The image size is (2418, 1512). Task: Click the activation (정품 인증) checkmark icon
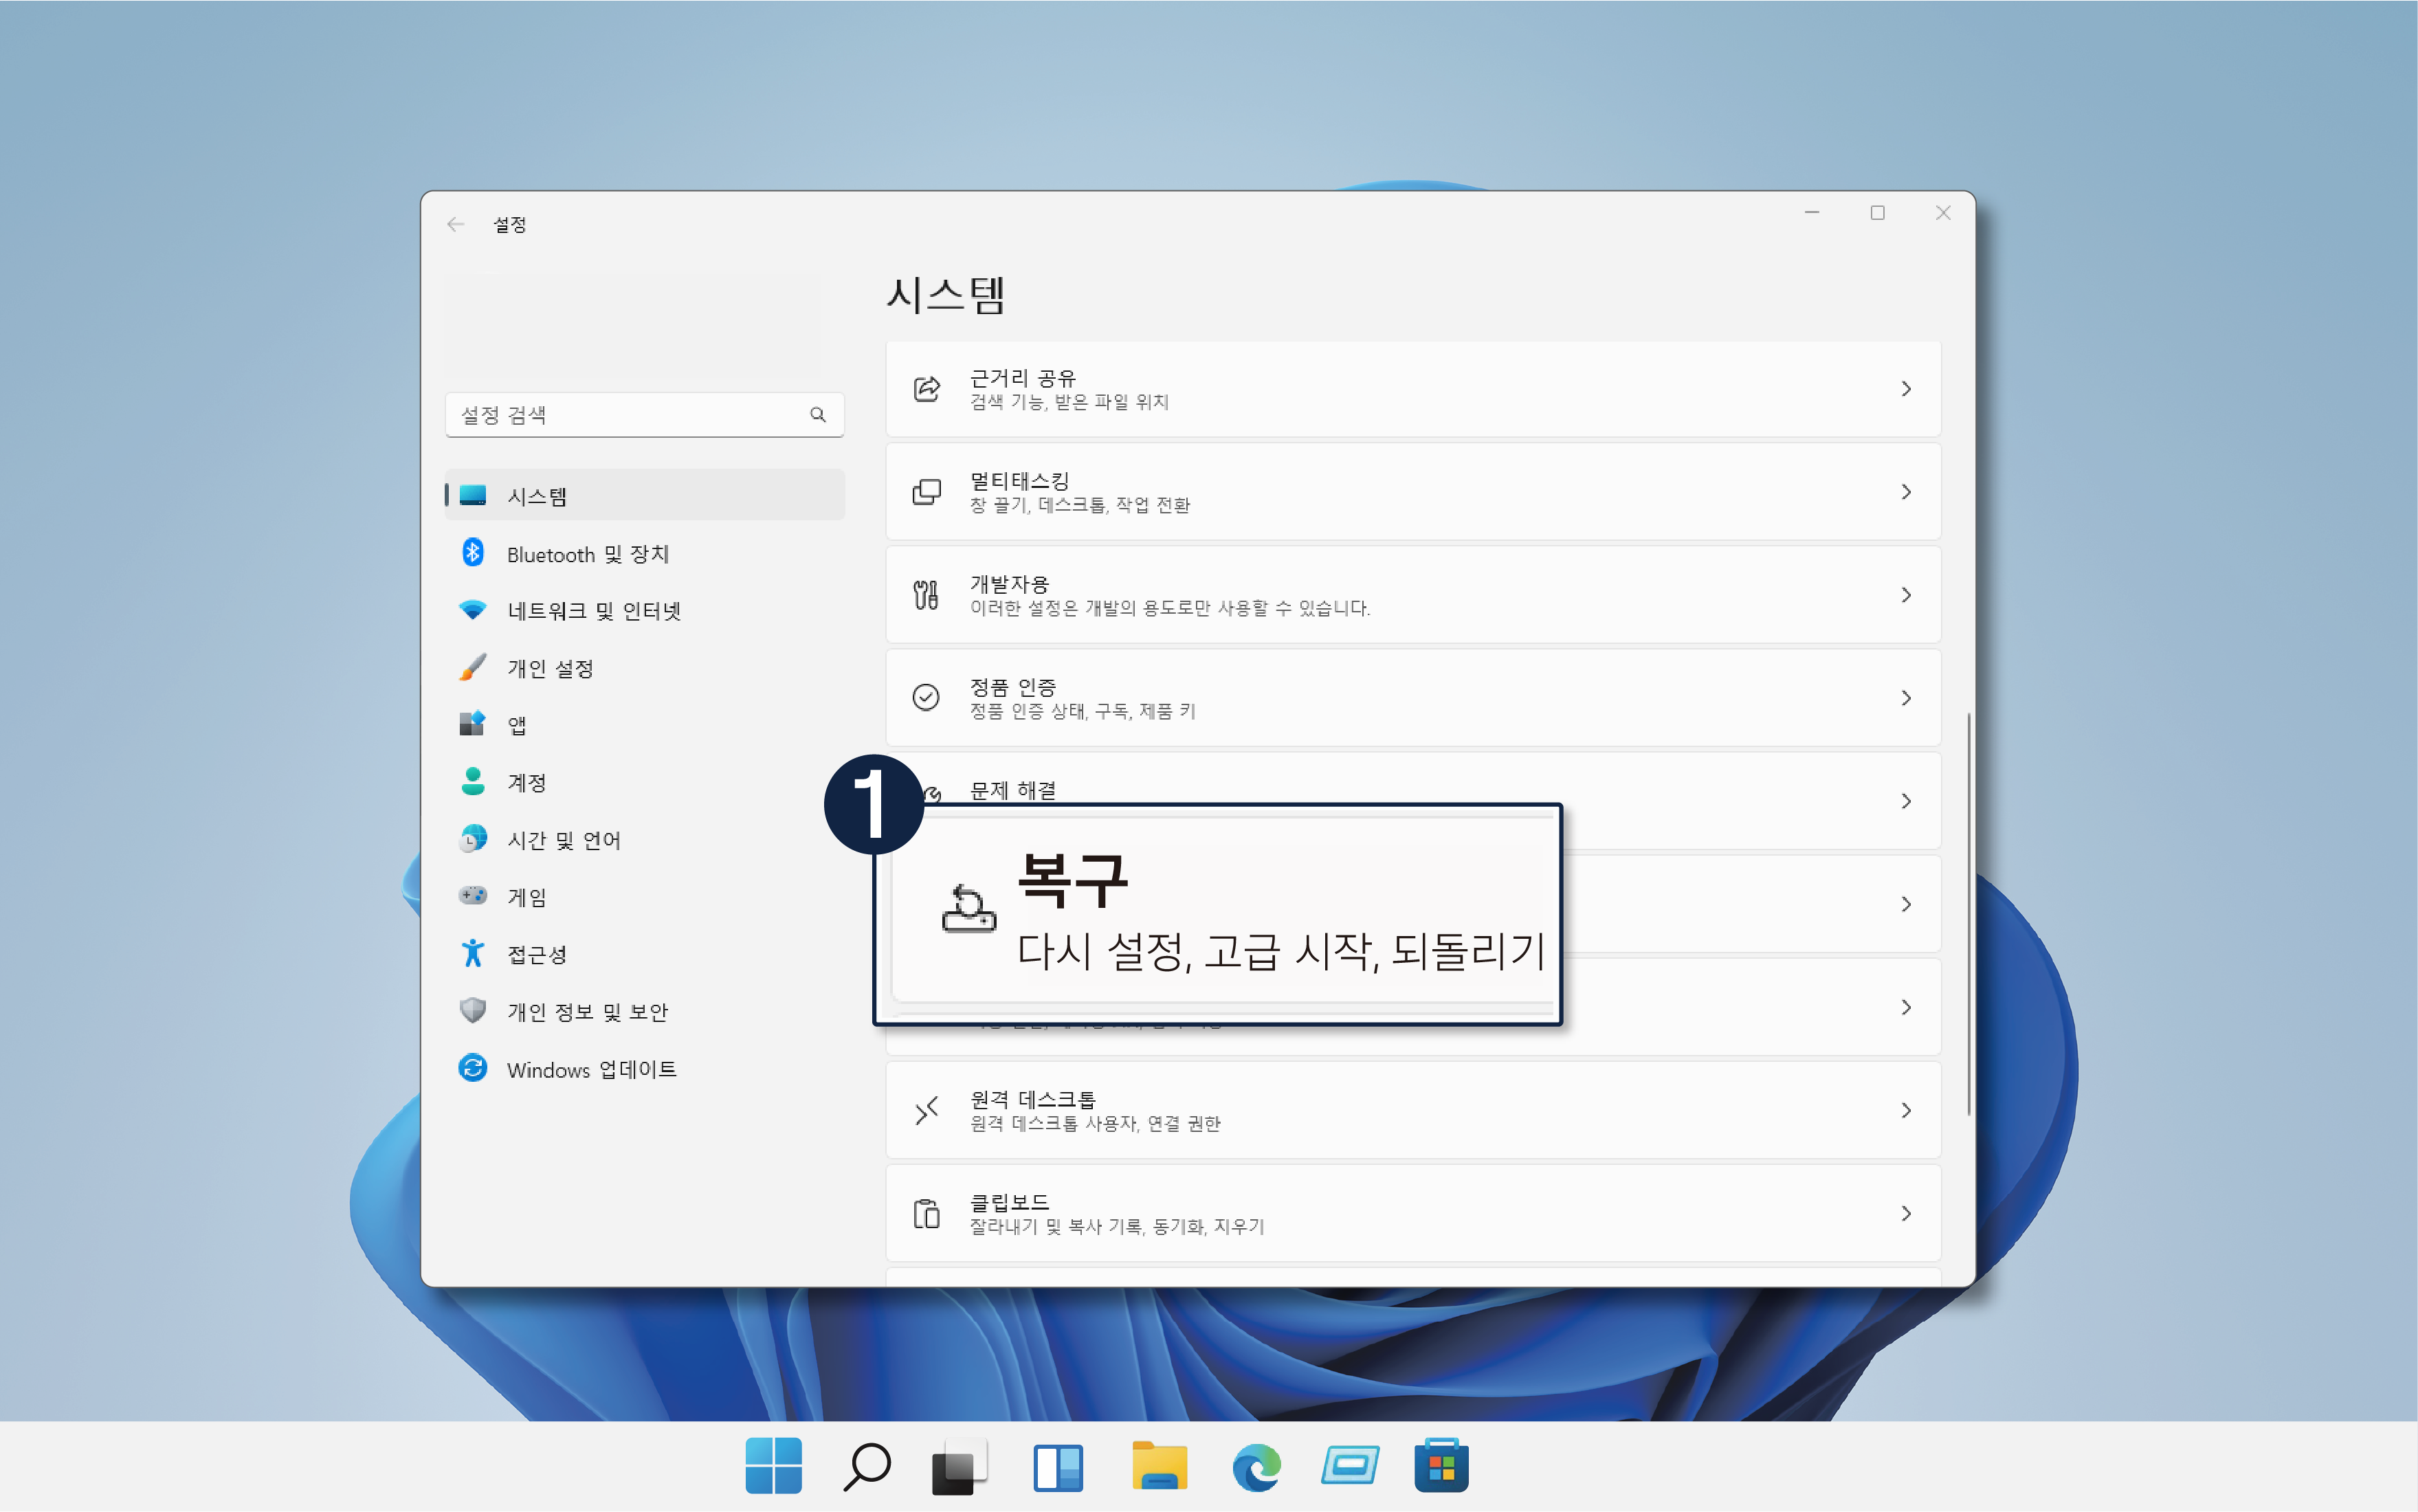(926, 697)
